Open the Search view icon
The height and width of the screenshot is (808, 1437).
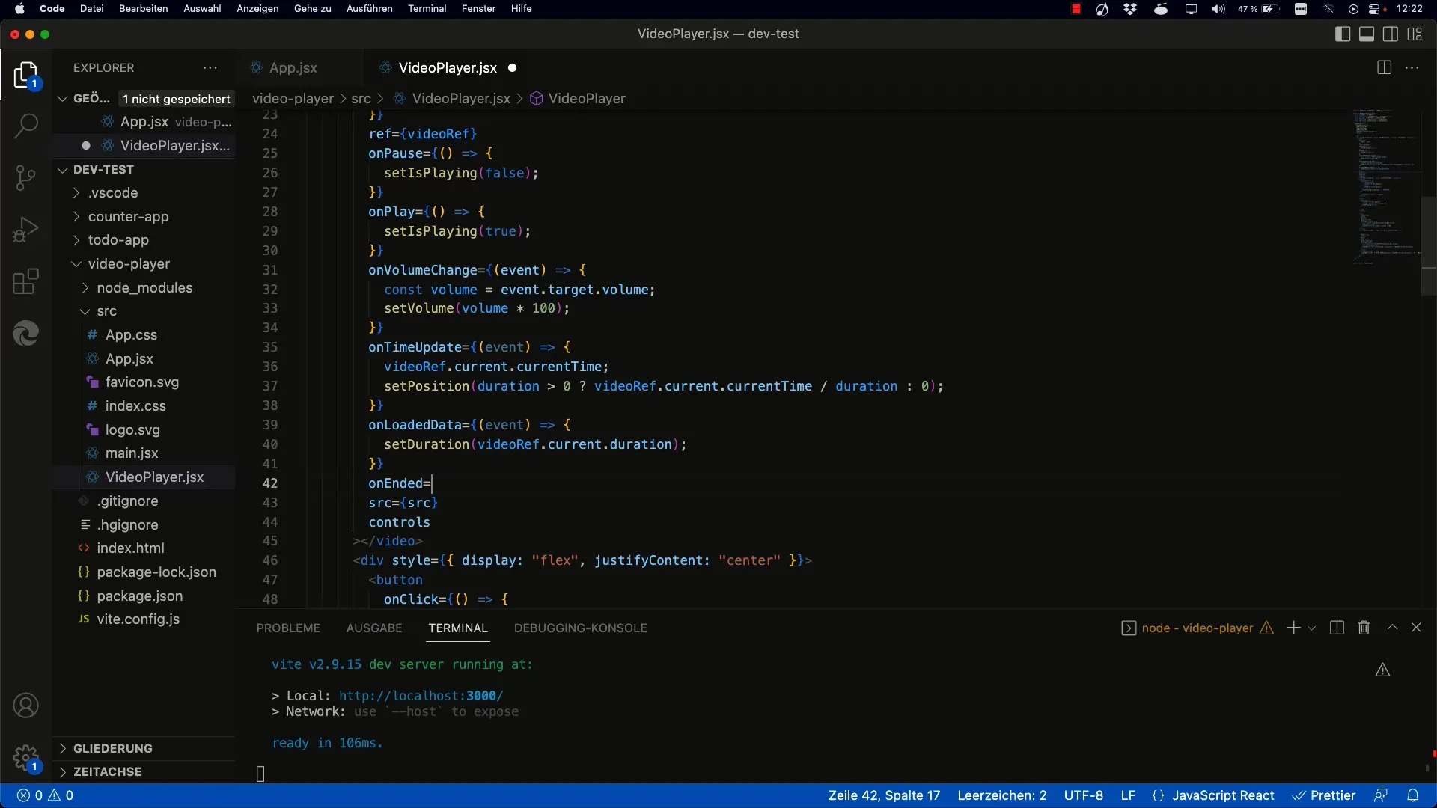pos(25,126)
